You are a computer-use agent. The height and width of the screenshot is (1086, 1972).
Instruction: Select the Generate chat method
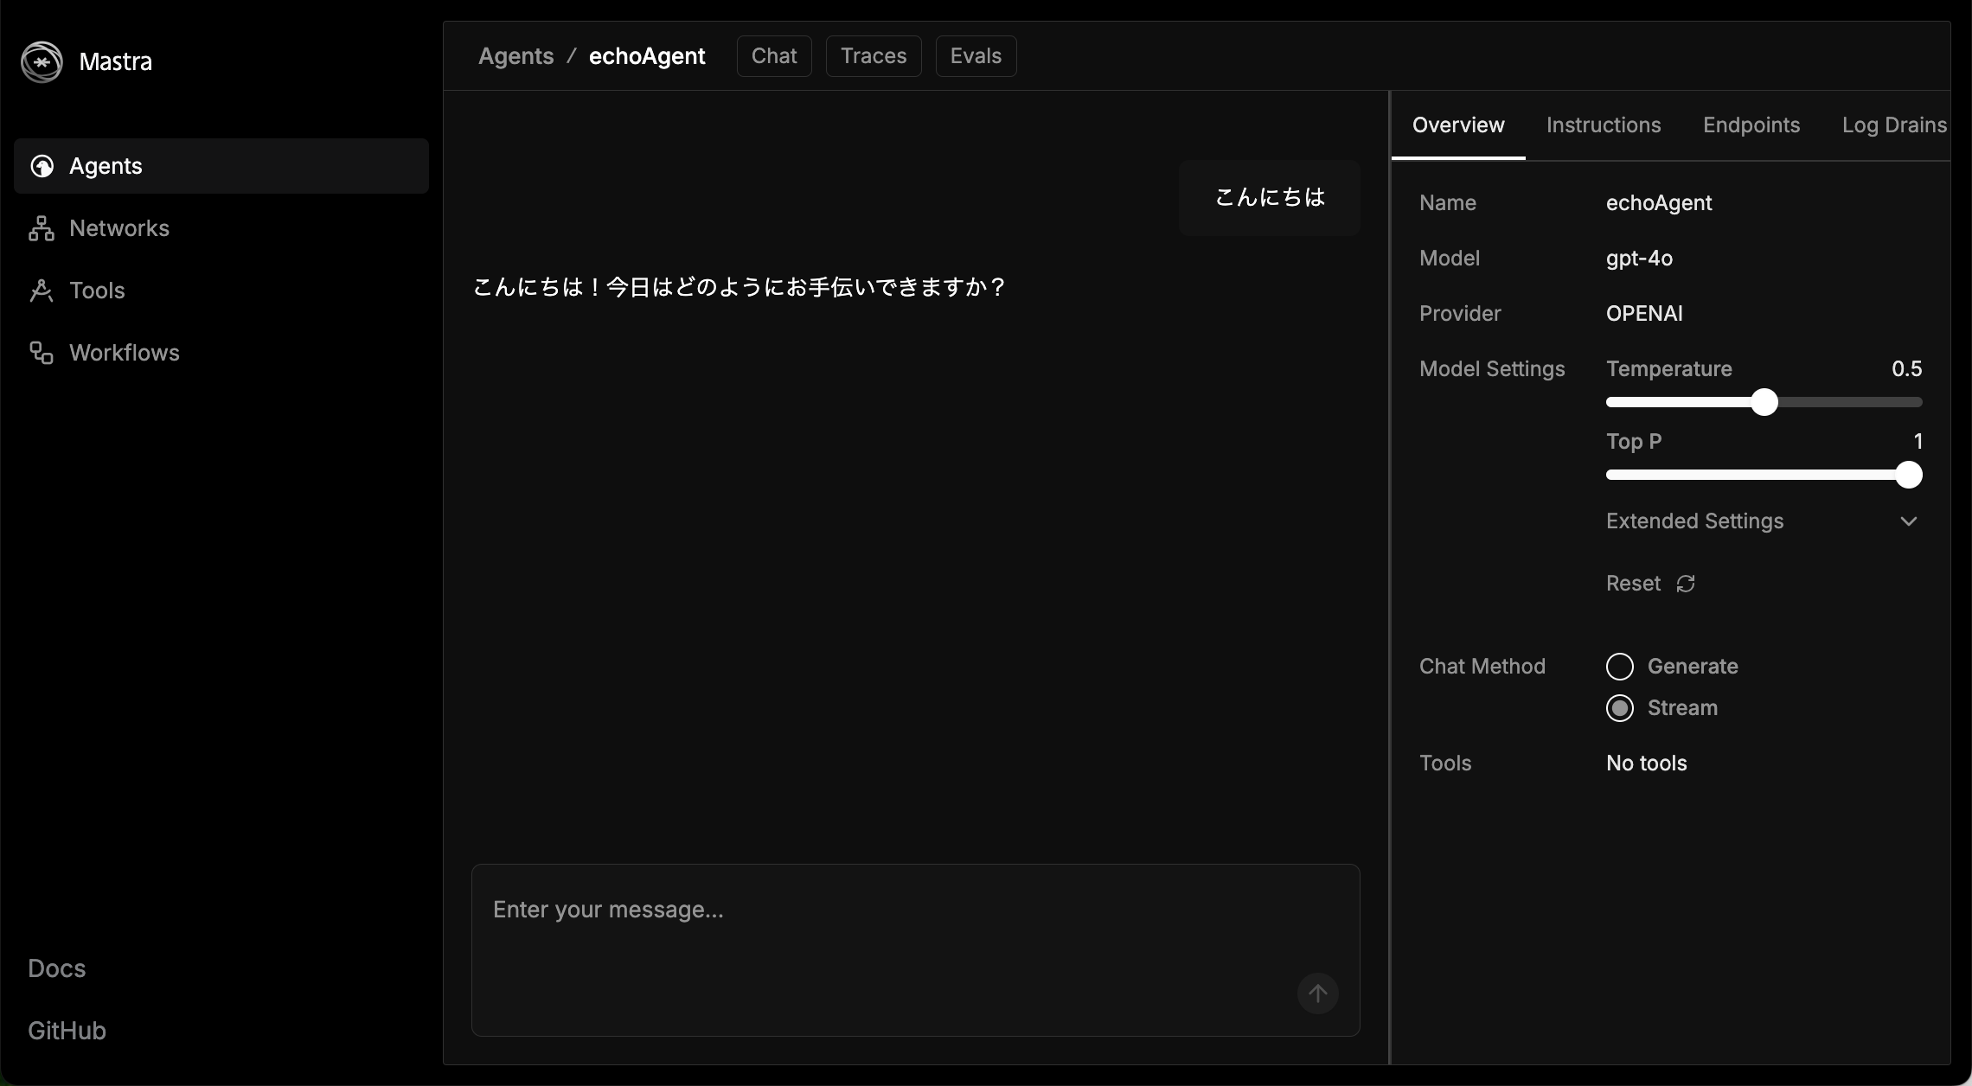click(x=1620, y=667)
